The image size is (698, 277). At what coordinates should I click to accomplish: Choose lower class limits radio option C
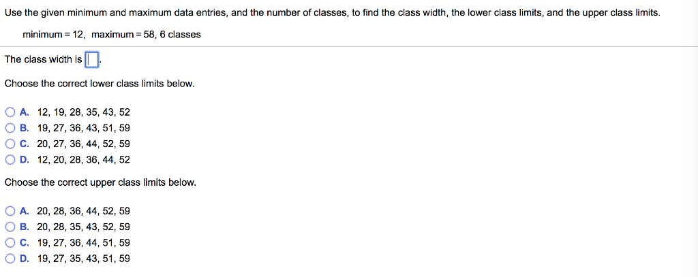pos(11,144)
